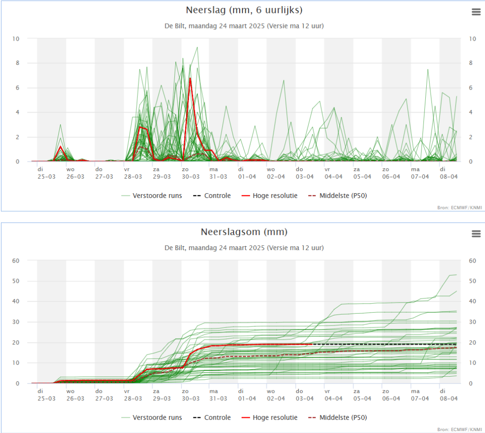Click the red Hoge resolutie peak near 30-03
This screenshot has width=485, height=433.
point(190,79)
